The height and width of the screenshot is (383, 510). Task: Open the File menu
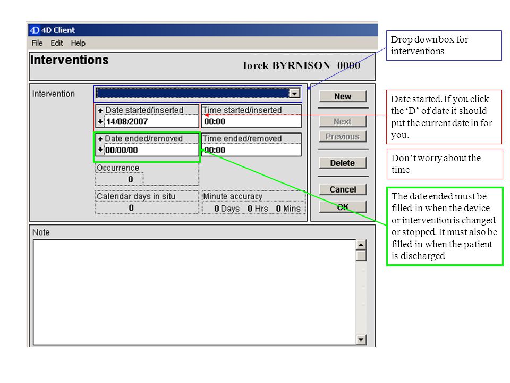point(37,43)
